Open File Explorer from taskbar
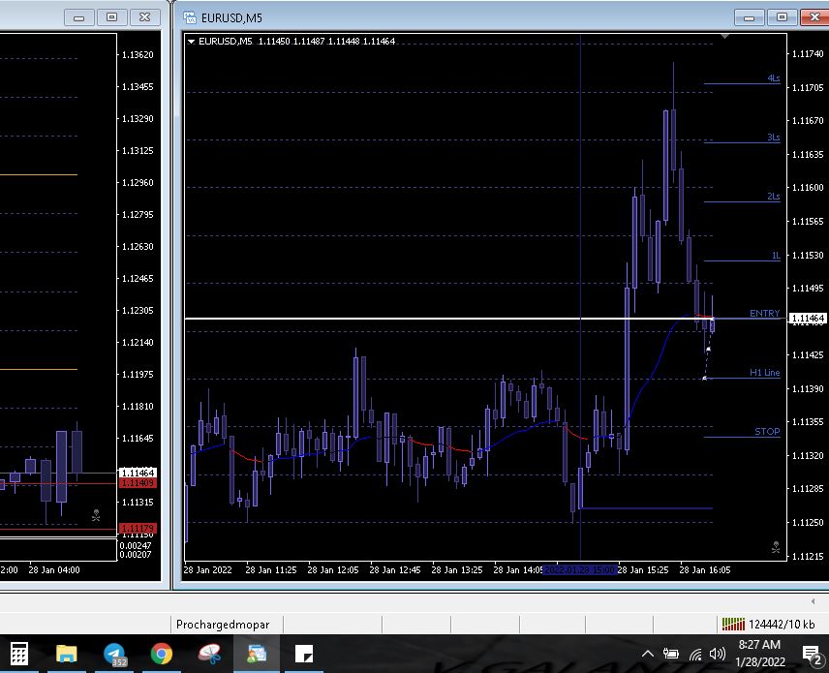The image size is (829, 673). (x=67, y=654)
